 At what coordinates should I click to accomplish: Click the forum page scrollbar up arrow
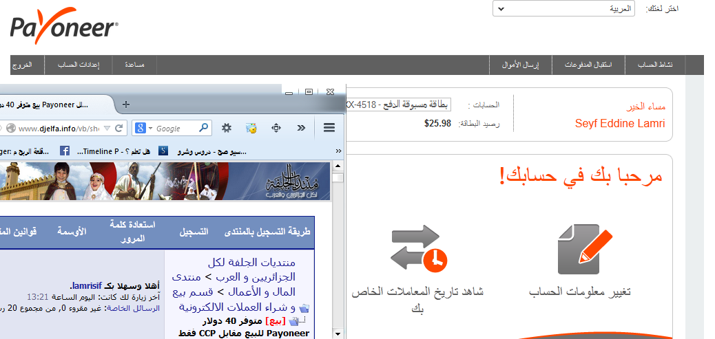[338, 165]
